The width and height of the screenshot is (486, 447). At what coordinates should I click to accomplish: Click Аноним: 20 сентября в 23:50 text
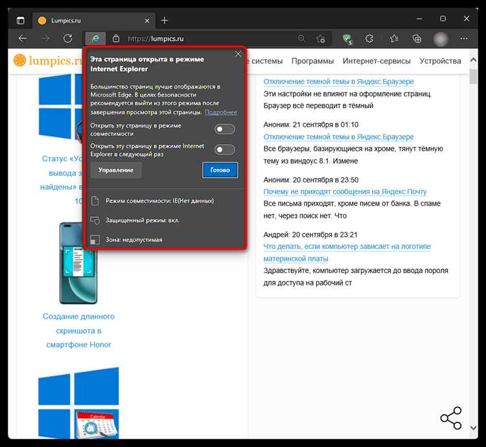click(311, 180)
